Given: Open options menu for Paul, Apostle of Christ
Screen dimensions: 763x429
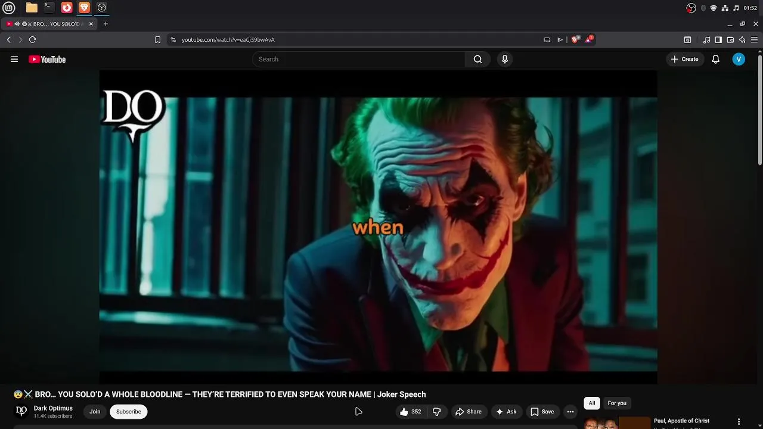Looking at the screenshot, I should [739, 422].
